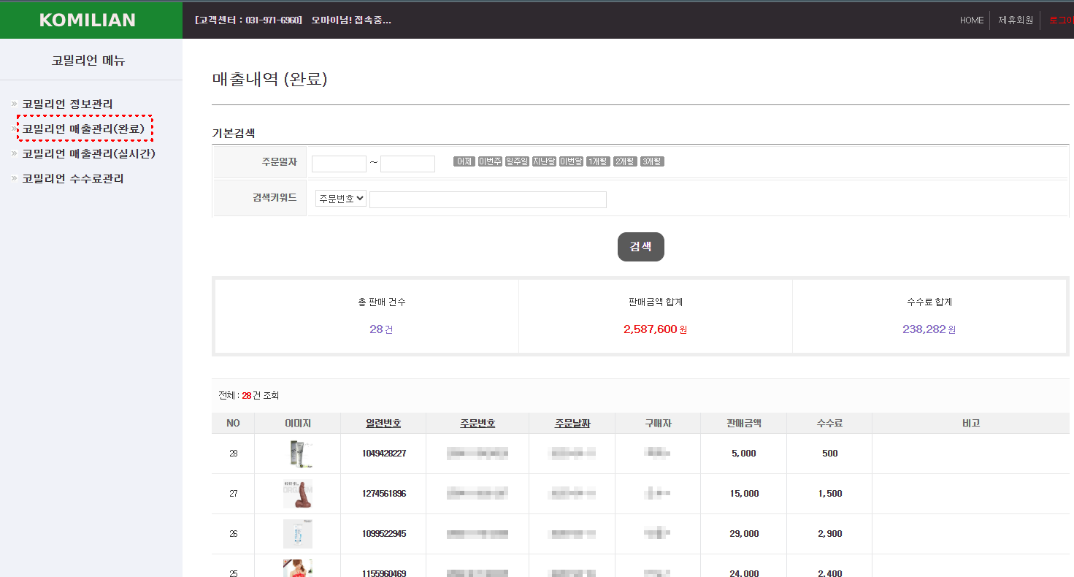The height and width of the screenshot is (577, 1074).
Task: Select the 어제 date filter
Action: pos(464,161)
